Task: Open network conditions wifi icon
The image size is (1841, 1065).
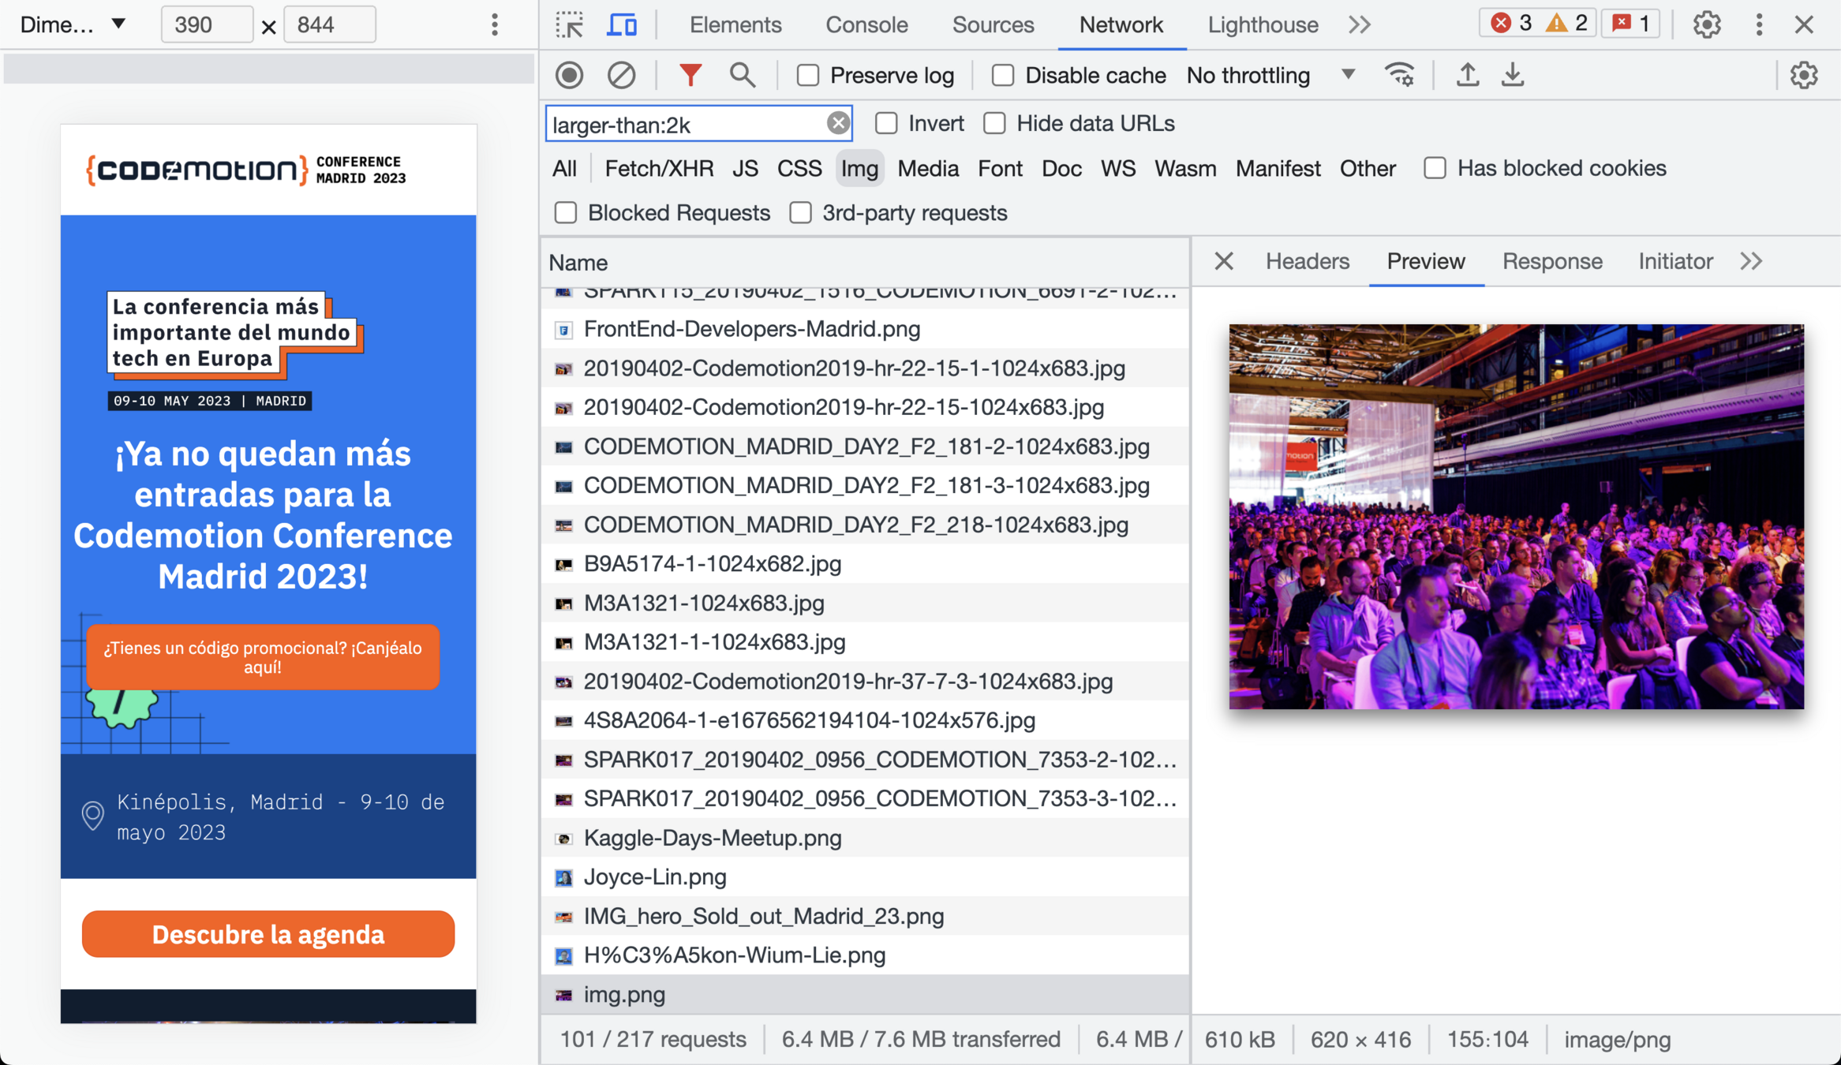Action: [1400, 75]
